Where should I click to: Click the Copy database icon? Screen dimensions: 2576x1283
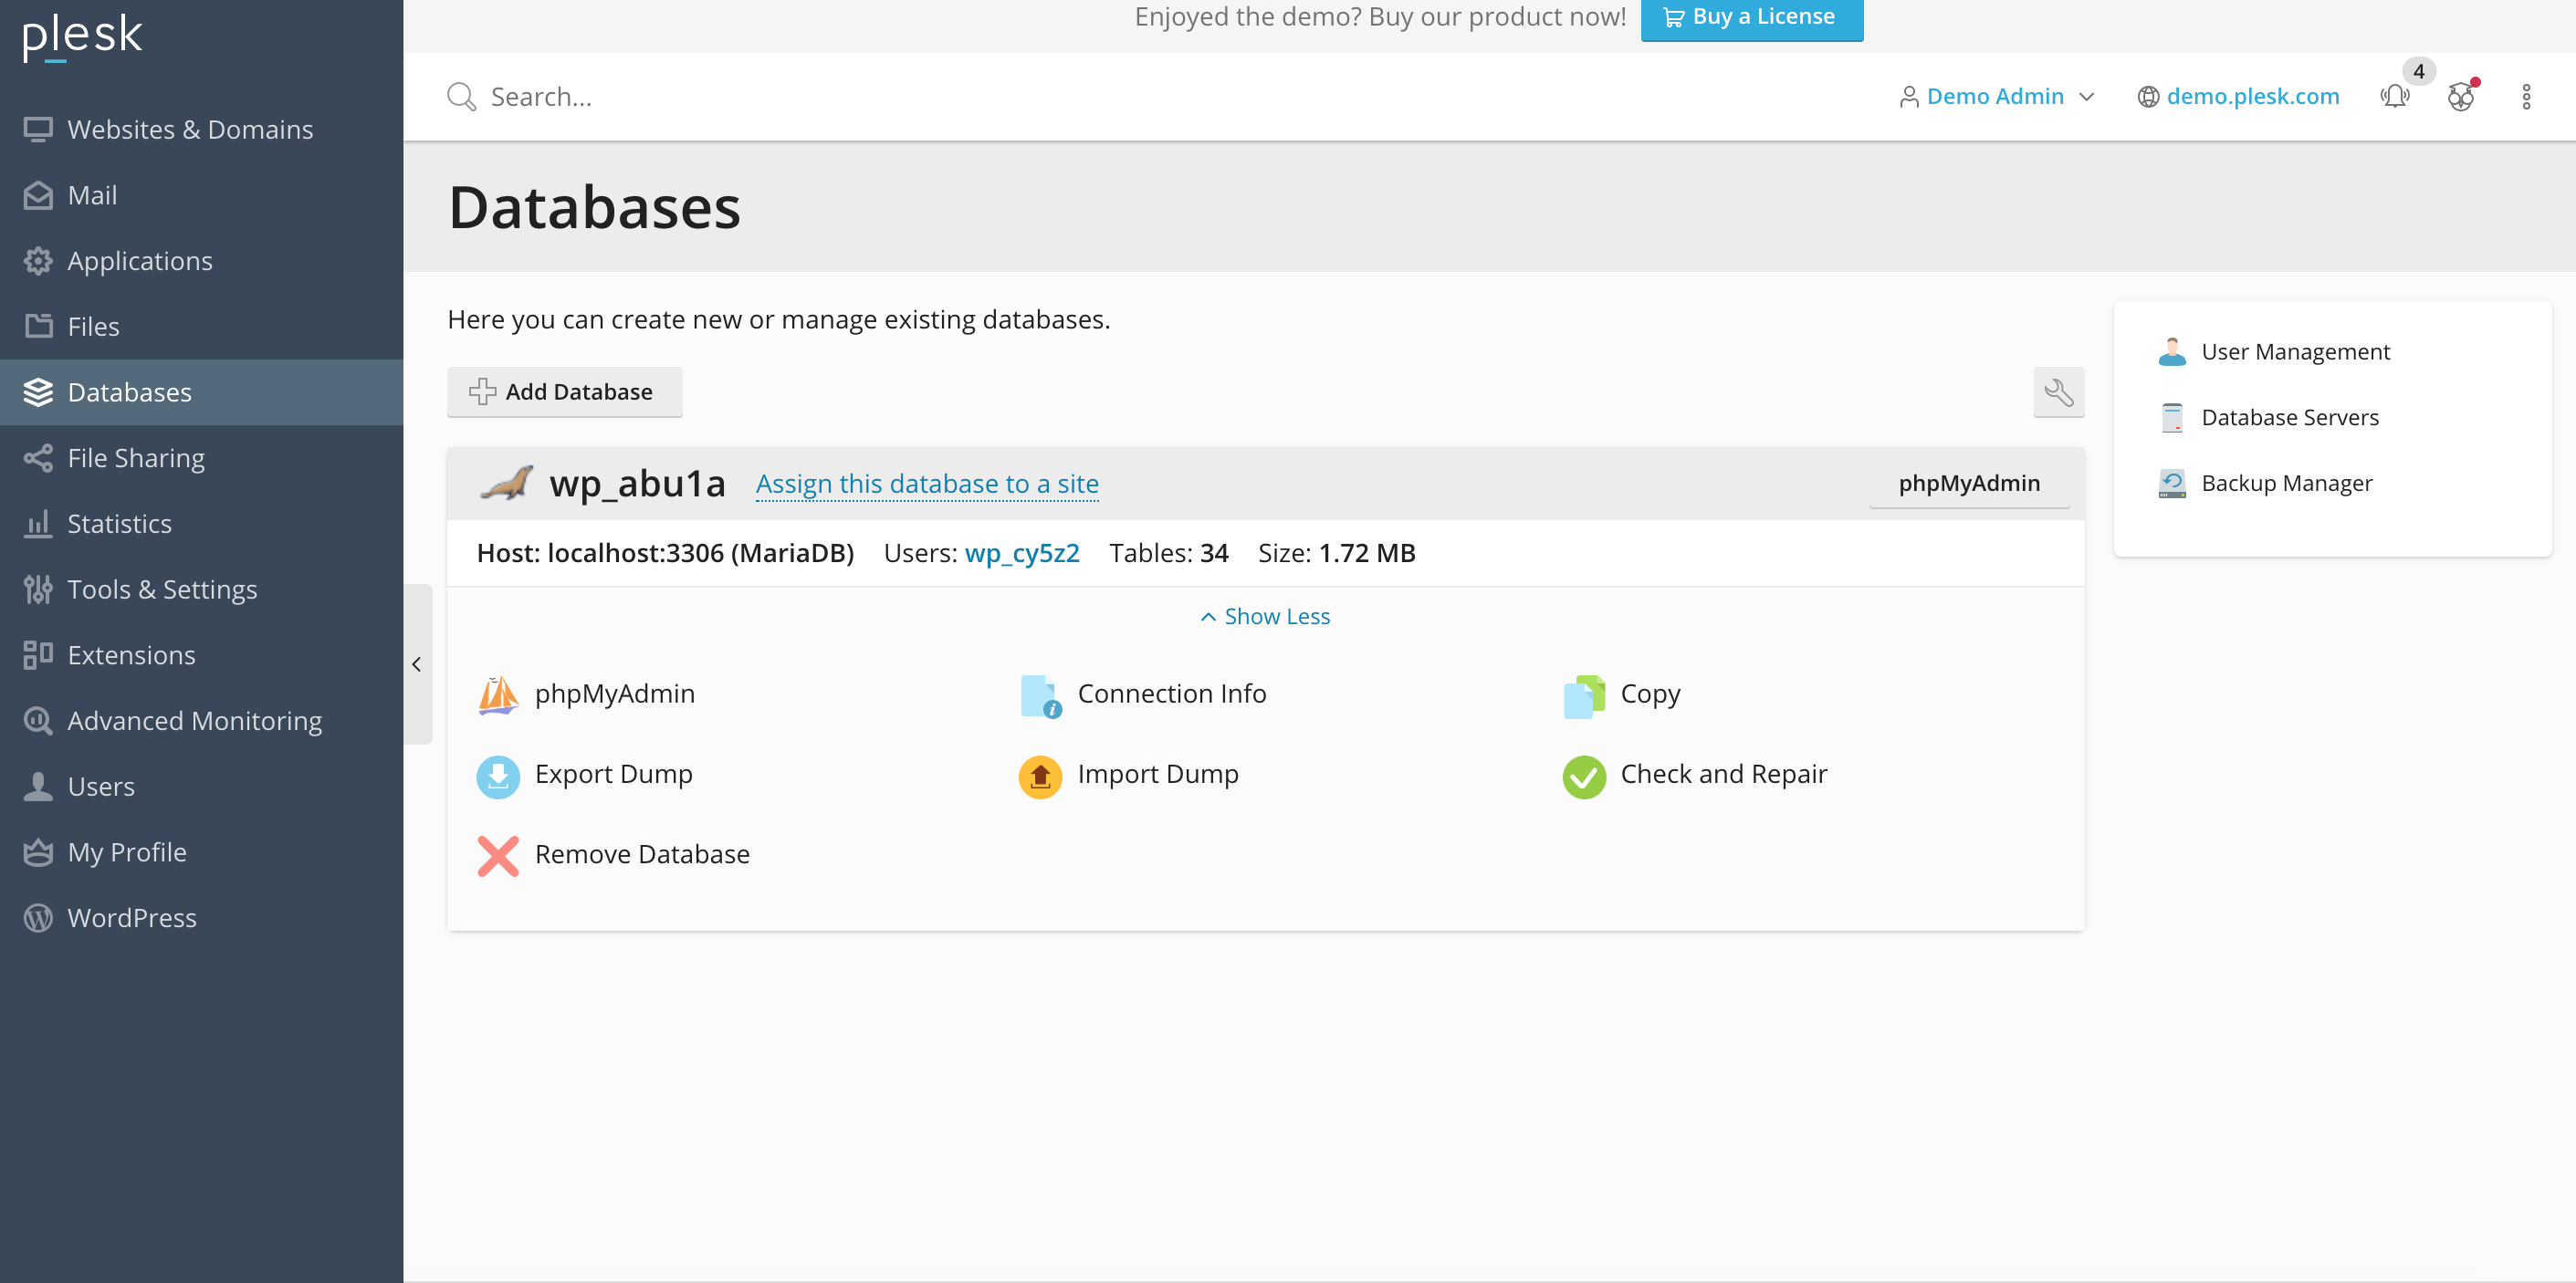1584,696
